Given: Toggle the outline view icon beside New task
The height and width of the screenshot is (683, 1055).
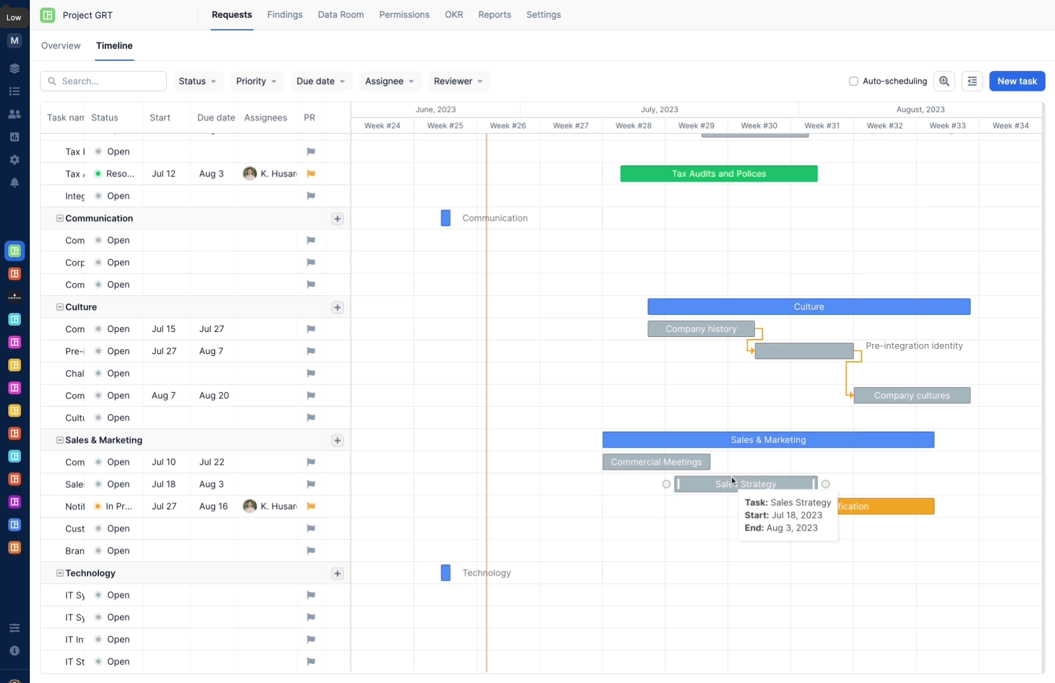Looking at the screenshot, I should point(972,81).
